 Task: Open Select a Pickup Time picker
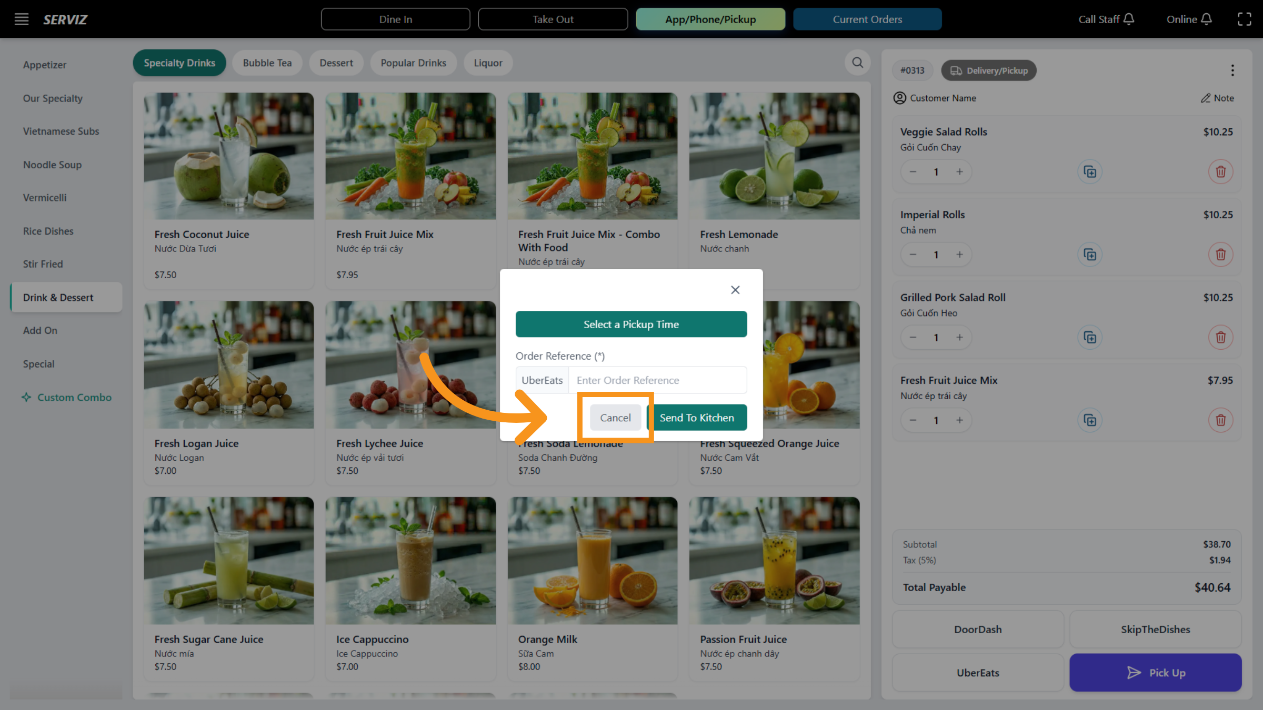pyautogui.click(x=631, y=324)
